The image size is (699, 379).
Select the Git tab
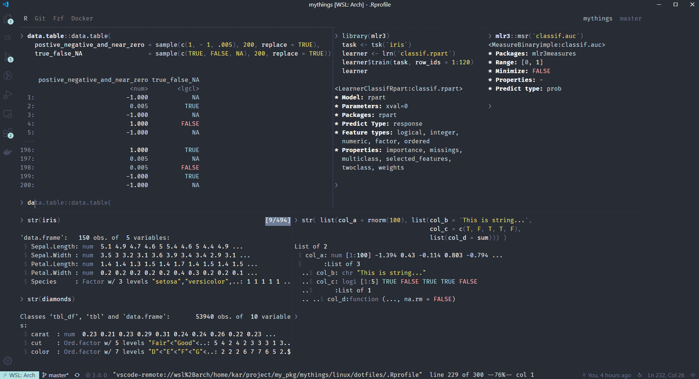40,18
